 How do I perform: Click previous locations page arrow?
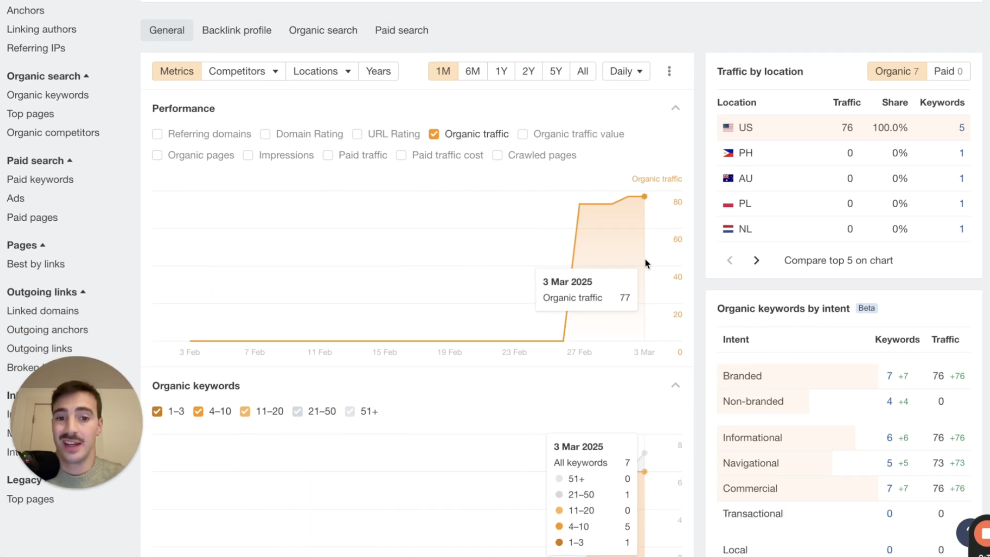730,260
